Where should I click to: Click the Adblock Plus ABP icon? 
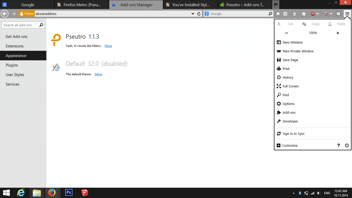(x=313, y=14)
